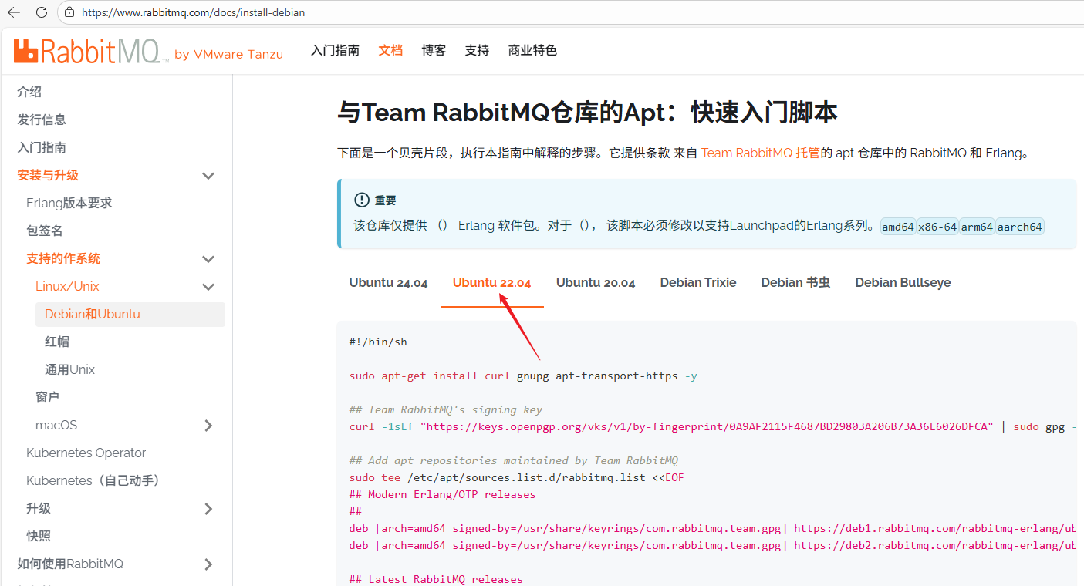Expand 如何使用RabbitMQ chevron
1084x586 pixels.
[x=208, y=564]
